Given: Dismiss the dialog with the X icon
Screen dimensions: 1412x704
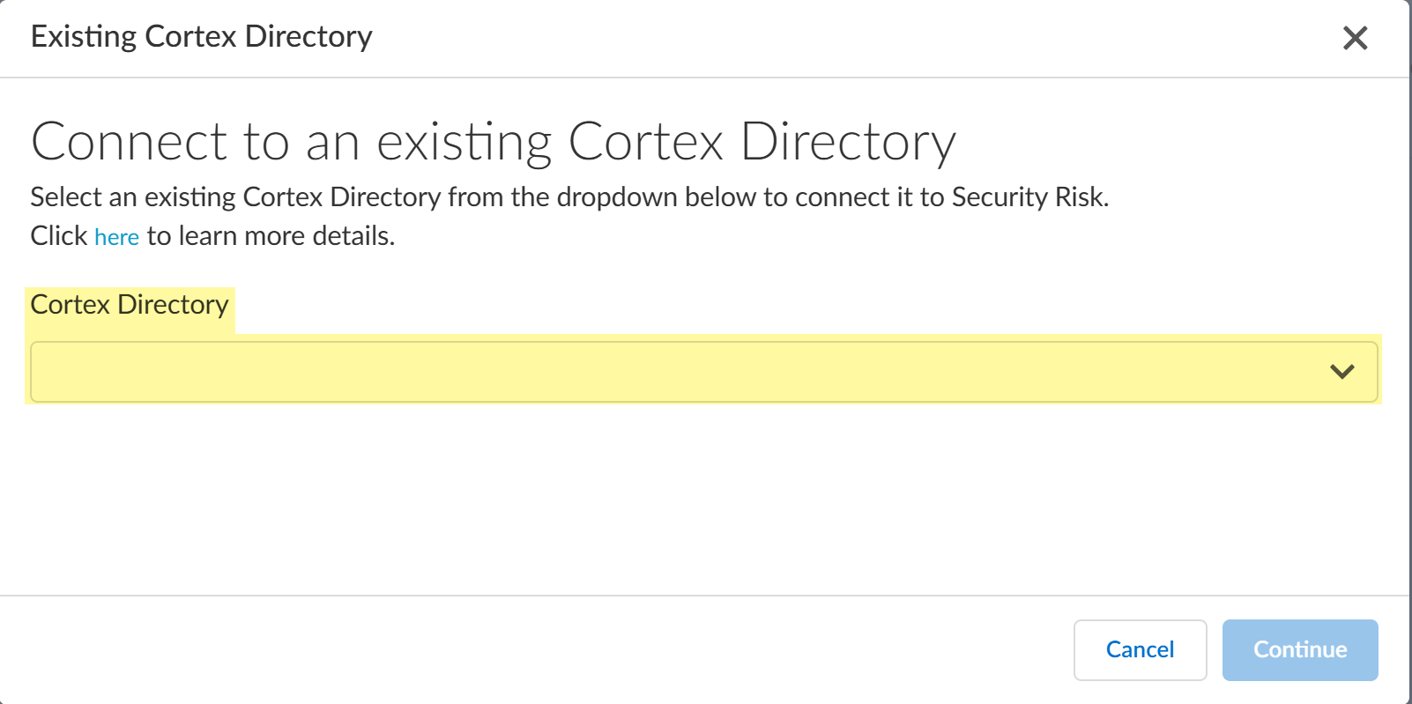Looking at the screenshot, I should [x=1355, y=38].
